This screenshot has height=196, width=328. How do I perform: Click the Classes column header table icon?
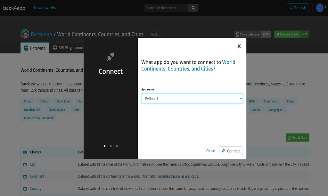tap(25, 152)
